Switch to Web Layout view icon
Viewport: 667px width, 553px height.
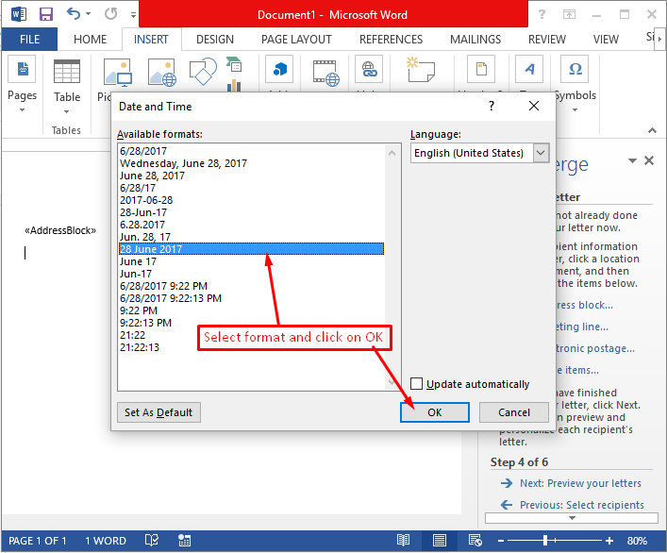475,540
